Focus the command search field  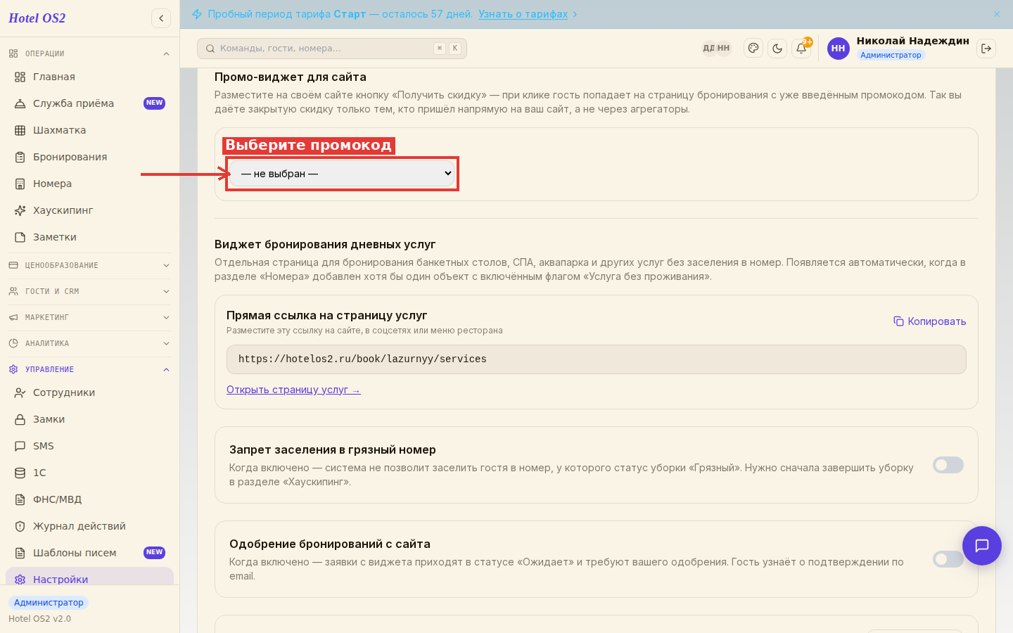click(x=332, y=49)
